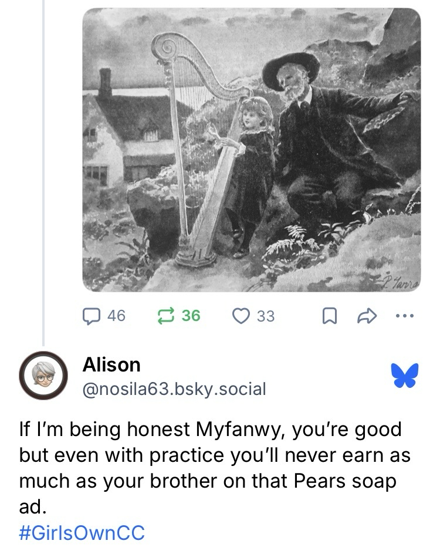The height and width of the screenshot is (554, 440).
Task: Click the reply count 46
Action: tap(117, 316)
